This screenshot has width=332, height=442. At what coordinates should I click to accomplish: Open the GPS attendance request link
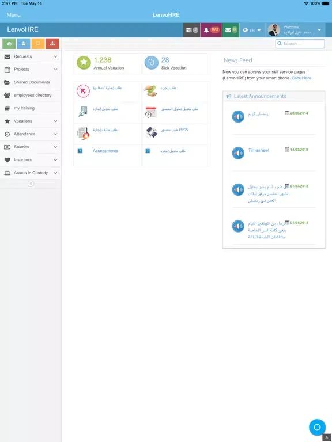coord(174,130)
